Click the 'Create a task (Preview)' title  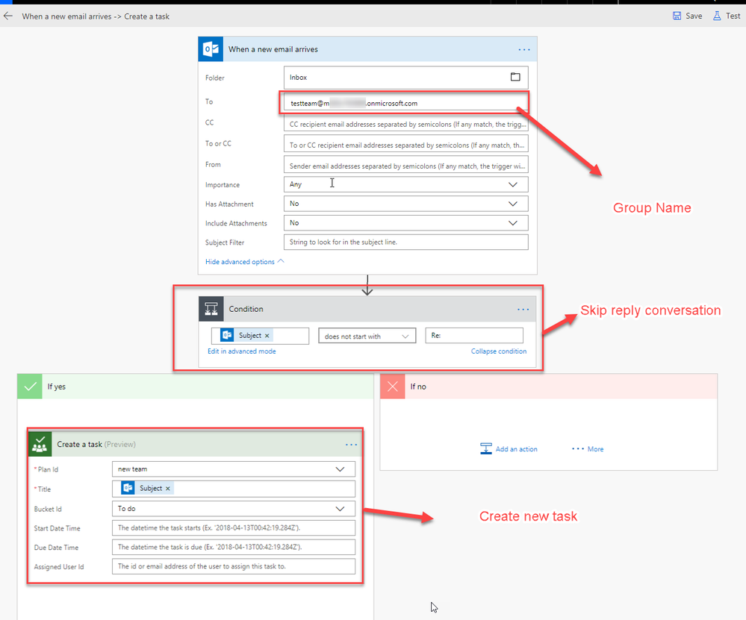point(96,444)
